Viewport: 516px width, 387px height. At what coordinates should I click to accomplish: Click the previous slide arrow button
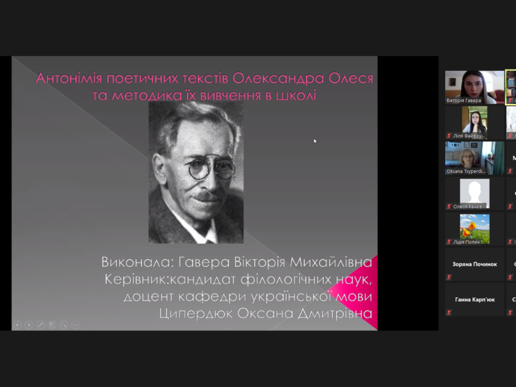17,324
